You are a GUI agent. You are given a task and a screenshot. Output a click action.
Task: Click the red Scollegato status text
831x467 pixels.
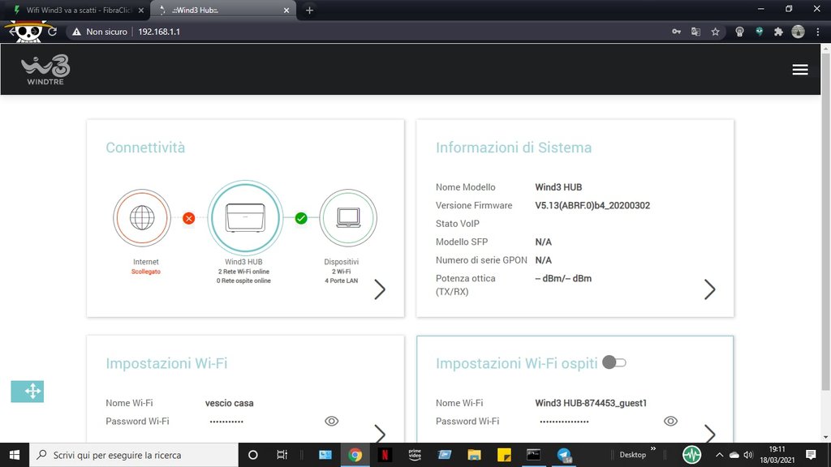tap(146, 272)
